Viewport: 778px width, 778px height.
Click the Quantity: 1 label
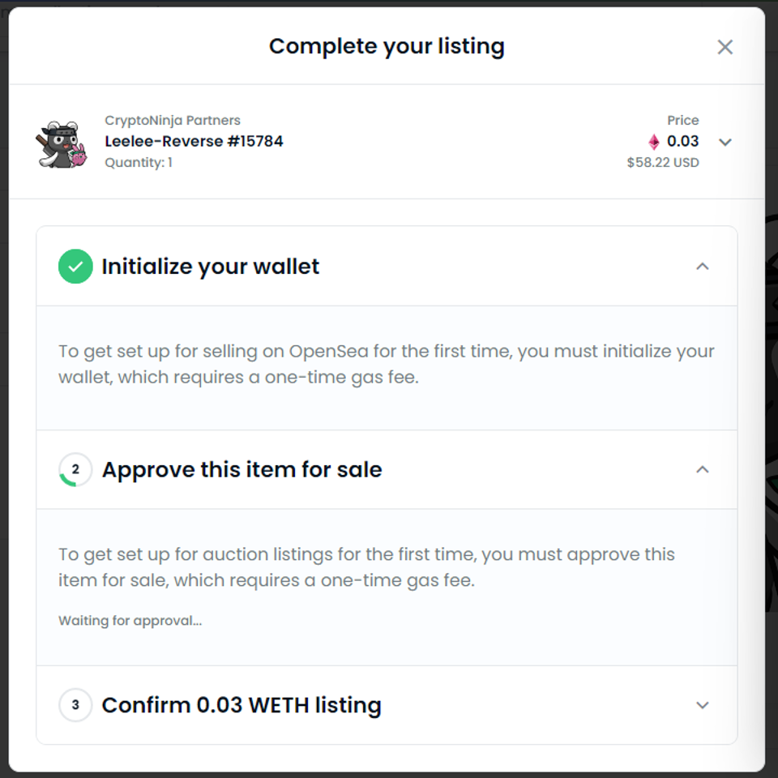click(x=139, y=162)
